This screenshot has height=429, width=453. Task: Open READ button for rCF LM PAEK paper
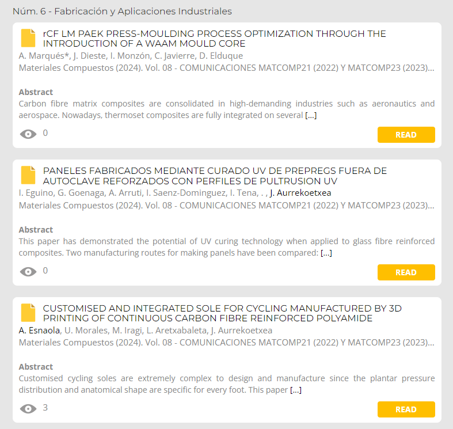pyautogui.click(x=406, y=135)
